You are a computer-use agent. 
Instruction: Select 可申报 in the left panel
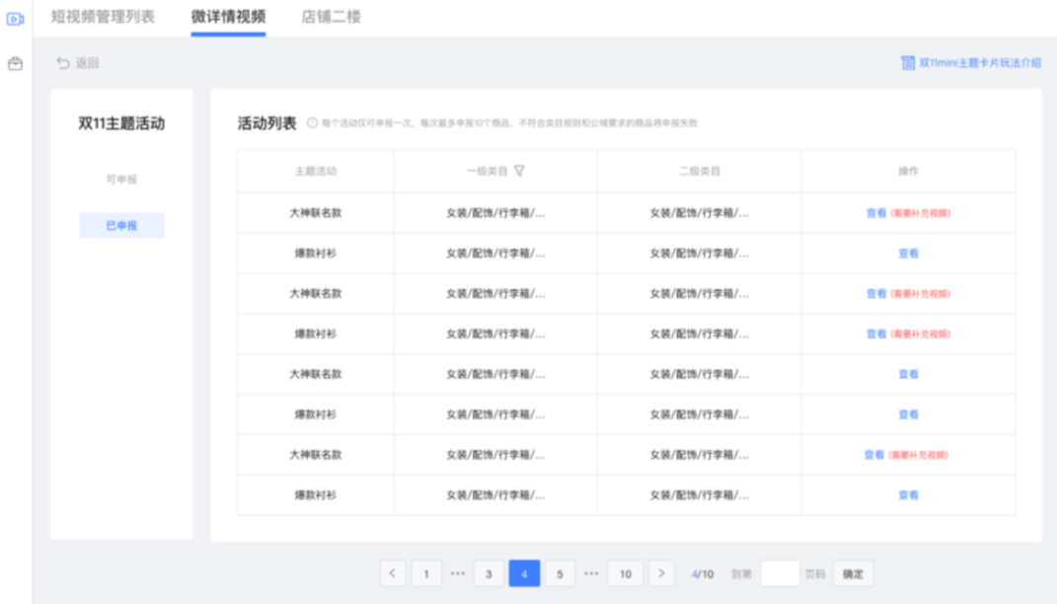121,180
